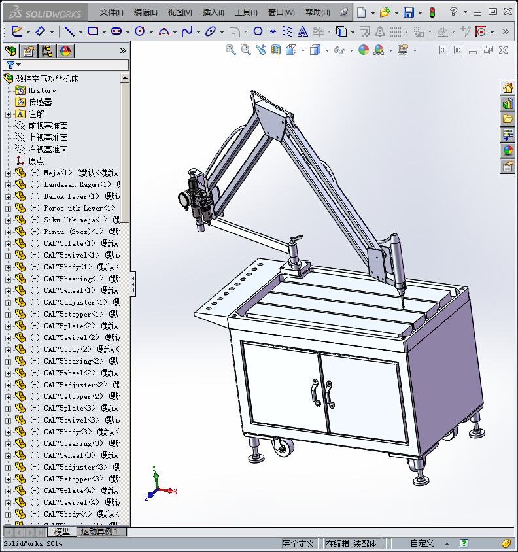The width and height of the screenshot is (518, 552).
Task: Open the Display Style dropdown arrow
Action: pyautogui.click(x=327, y=50)
